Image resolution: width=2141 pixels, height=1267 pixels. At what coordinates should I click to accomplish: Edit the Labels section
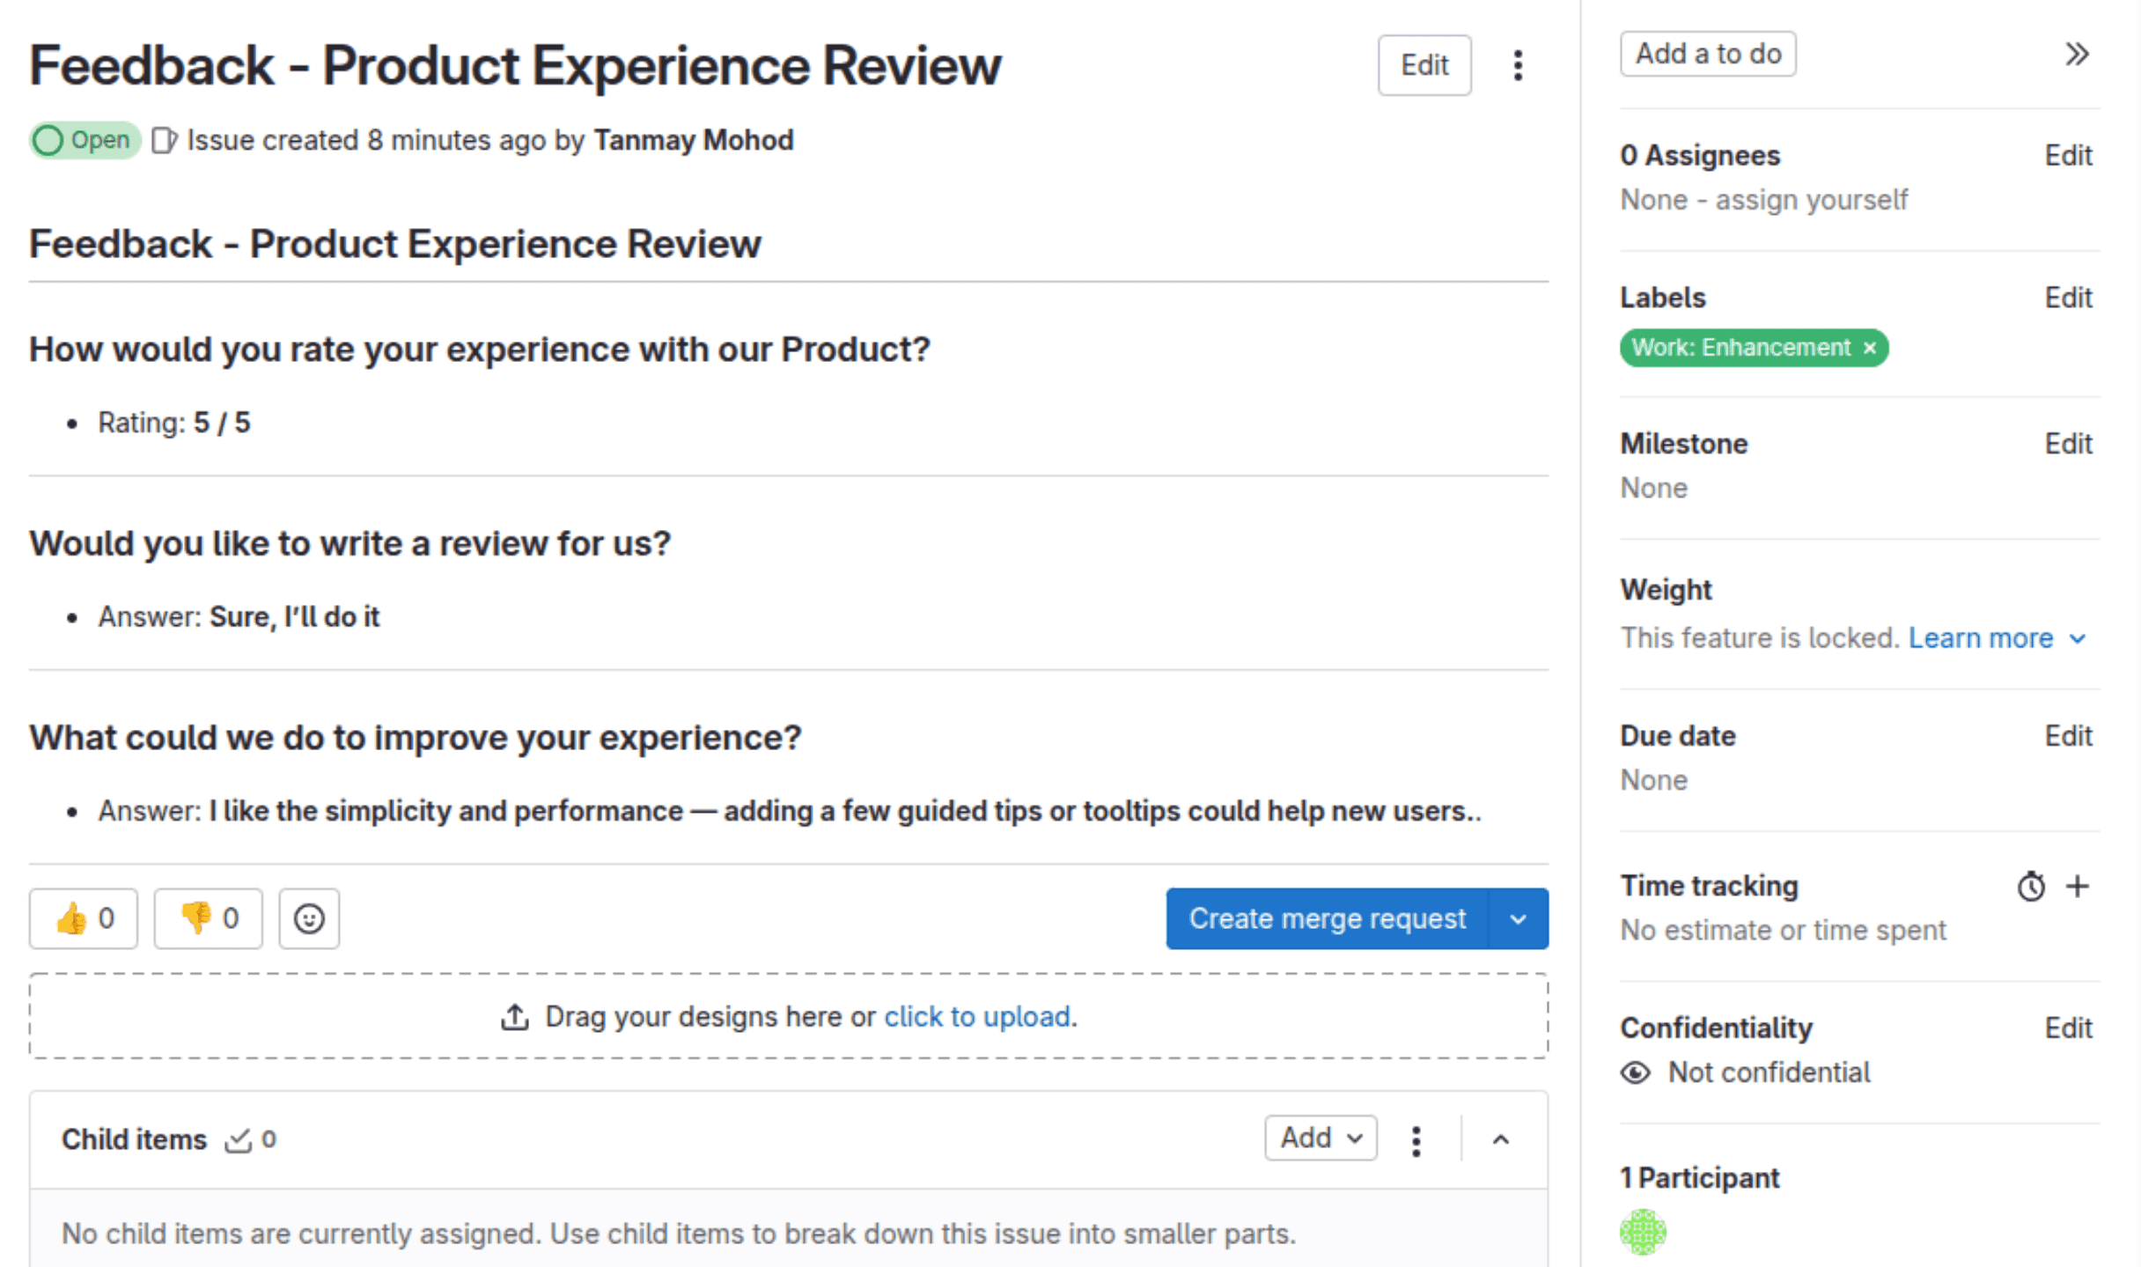pos(2069,297)
